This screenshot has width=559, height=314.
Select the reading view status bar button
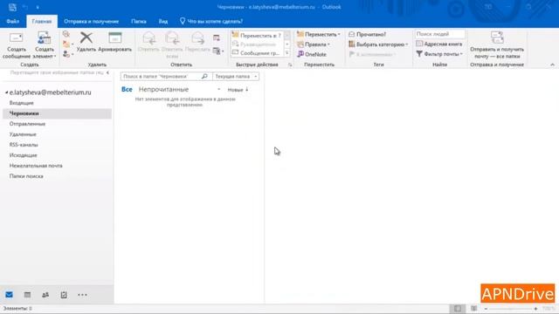click(473, 308)
